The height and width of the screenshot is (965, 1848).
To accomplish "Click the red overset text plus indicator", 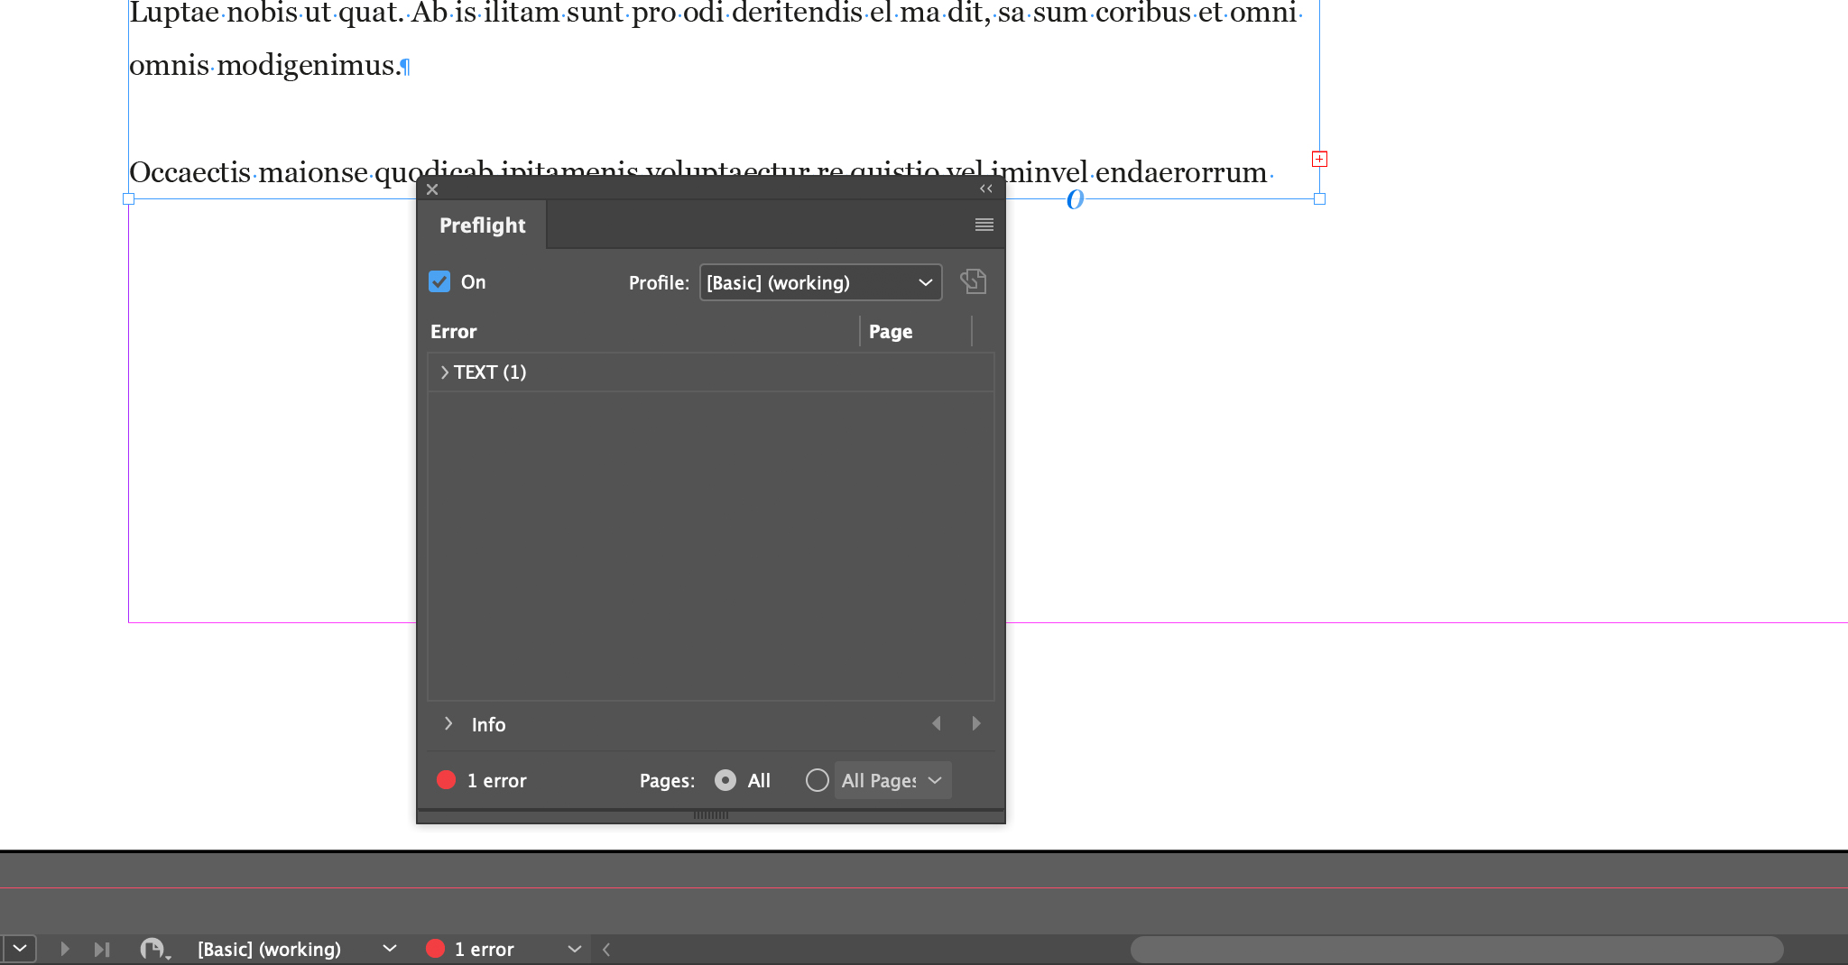I will click(1319, 159).
